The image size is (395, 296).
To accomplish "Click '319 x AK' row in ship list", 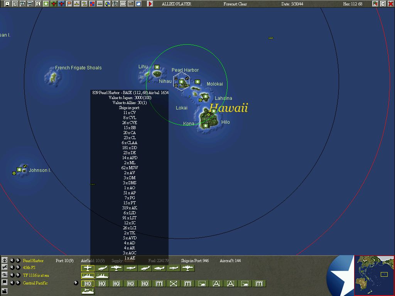I will pos(130,208).
